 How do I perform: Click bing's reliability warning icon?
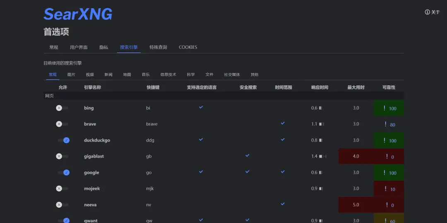tap(384, 108)
